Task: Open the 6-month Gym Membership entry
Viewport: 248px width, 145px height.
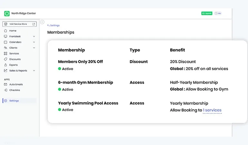Action: [85, 82]
